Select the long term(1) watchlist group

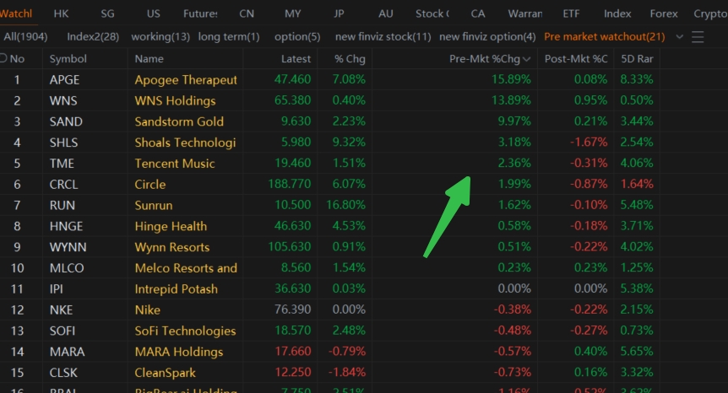pos(229,36)
